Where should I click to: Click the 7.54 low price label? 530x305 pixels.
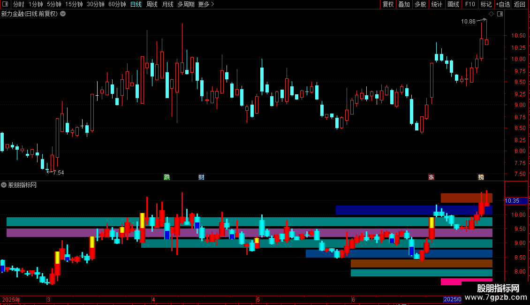(x=59, y=173)
